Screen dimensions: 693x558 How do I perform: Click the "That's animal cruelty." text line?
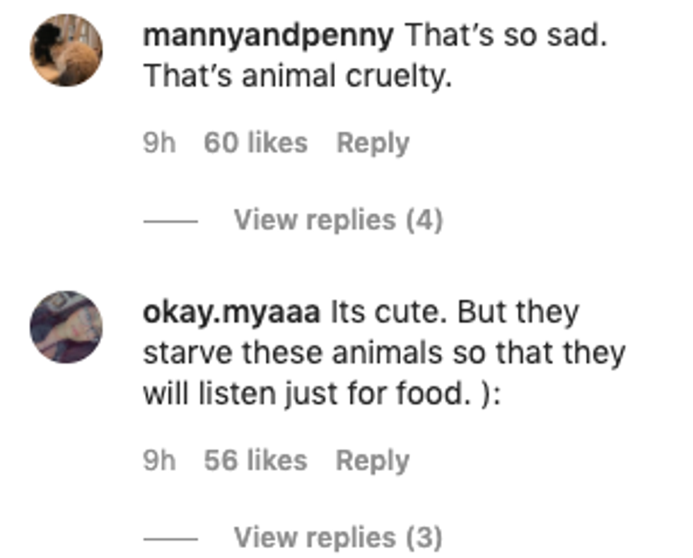[297, 76]
